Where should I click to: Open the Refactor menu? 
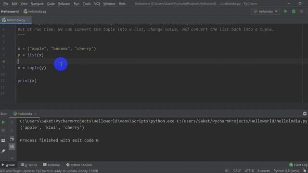pos(64,4)
